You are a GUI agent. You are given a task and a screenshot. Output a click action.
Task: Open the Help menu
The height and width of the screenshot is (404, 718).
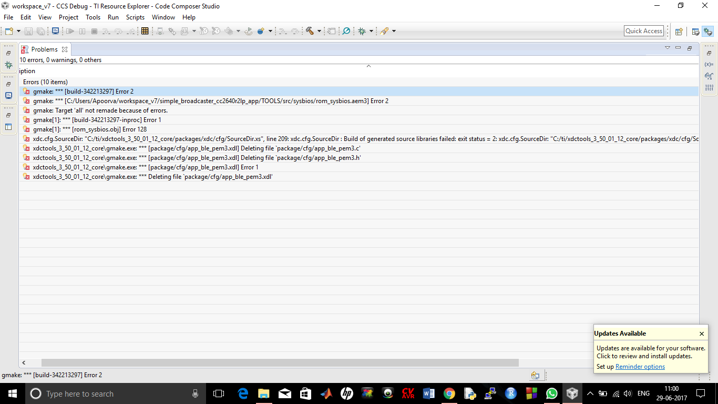[x=189, y=17]
